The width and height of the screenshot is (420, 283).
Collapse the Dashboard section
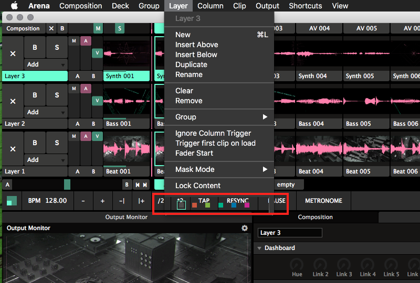pyautogui.click(x=259, y=248)
